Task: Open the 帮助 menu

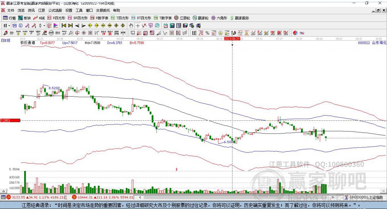Action: [x=116, y=10]
